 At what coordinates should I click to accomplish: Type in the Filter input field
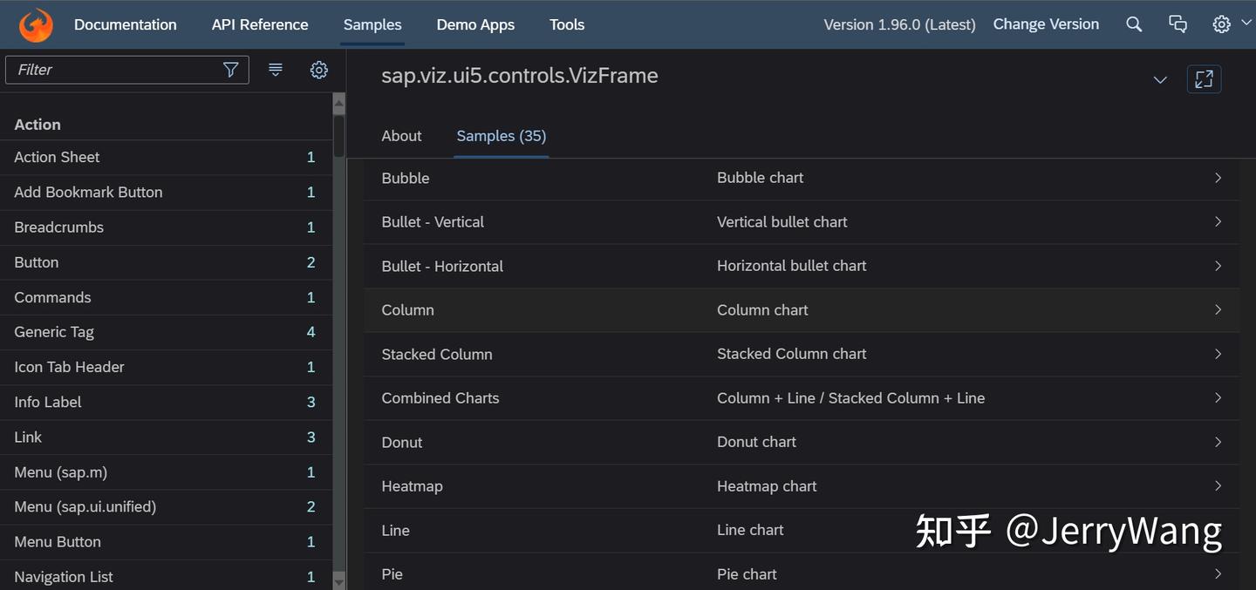pyautogui.click(x=113, y=70)
